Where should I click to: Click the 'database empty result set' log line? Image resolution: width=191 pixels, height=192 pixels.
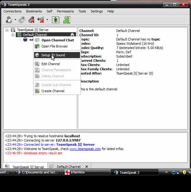(x=33, y=153)
